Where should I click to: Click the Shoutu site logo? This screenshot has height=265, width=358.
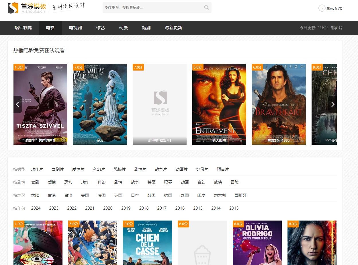[x=26, y=8]
